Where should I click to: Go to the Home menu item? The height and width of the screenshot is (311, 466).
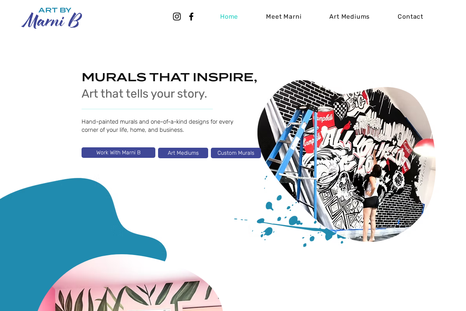229,16
